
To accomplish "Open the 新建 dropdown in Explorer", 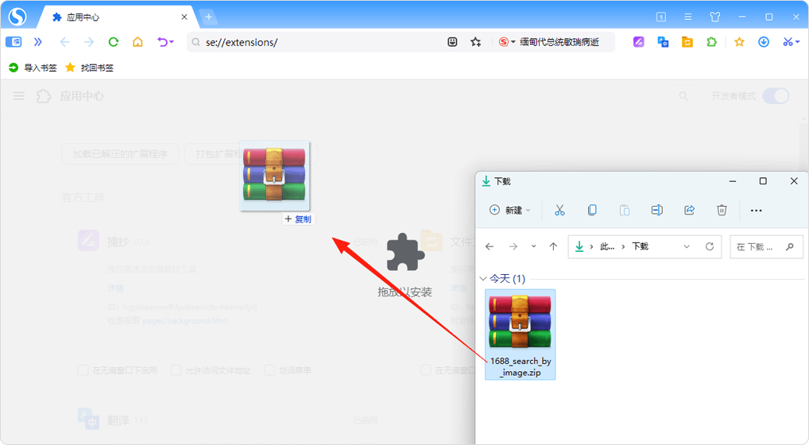I will pos(510,210).
